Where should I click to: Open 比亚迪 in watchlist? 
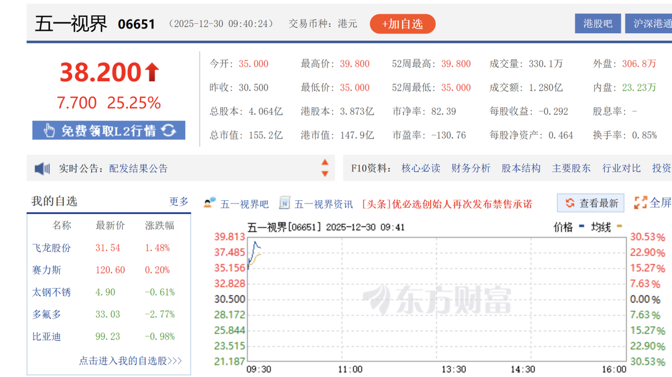(47, 337)
